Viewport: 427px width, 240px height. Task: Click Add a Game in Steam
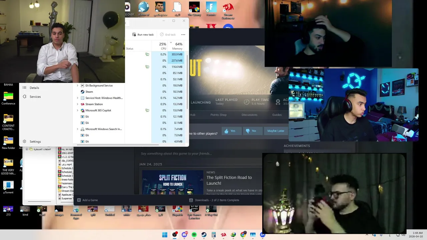(x=87, y=200)
